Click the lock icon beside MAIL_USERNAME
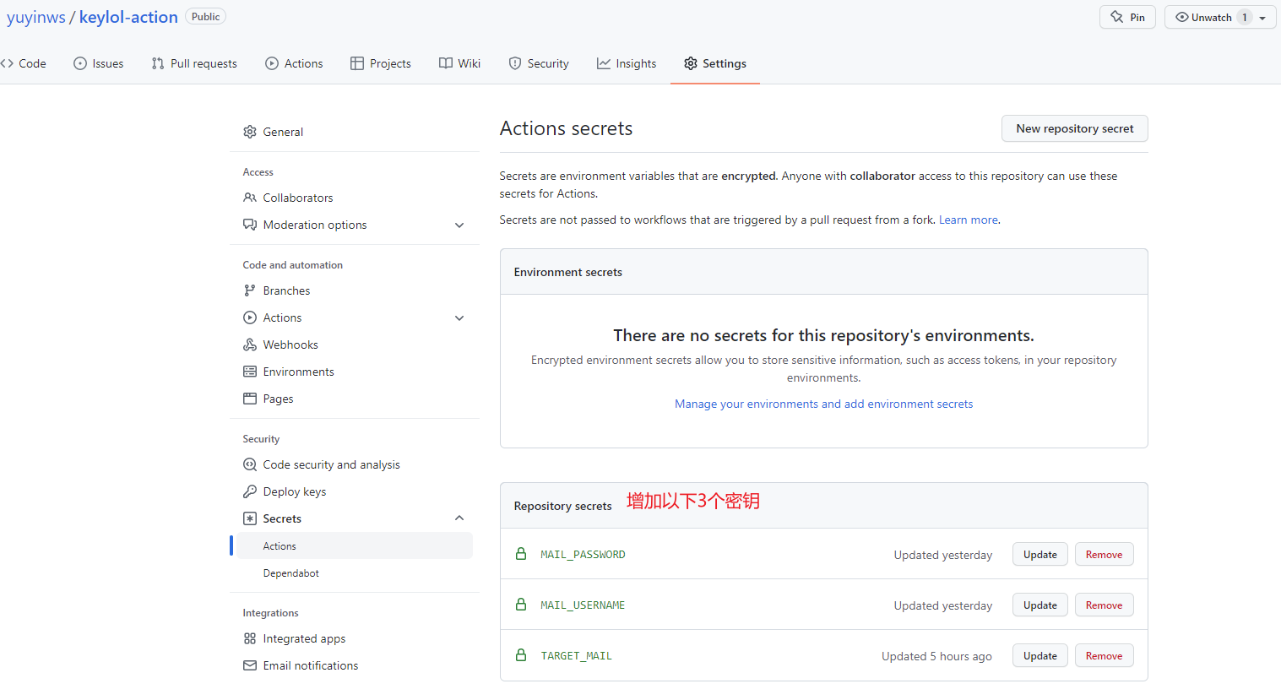1281x700 pixels. (521, 605)
